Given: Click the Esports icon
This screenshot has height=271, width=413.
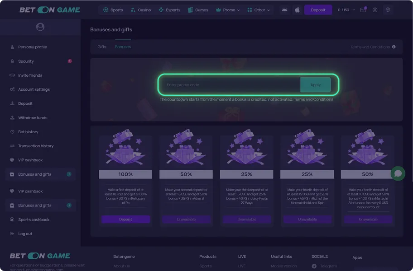Looking at the screenshot, I should tap(160, 9).
